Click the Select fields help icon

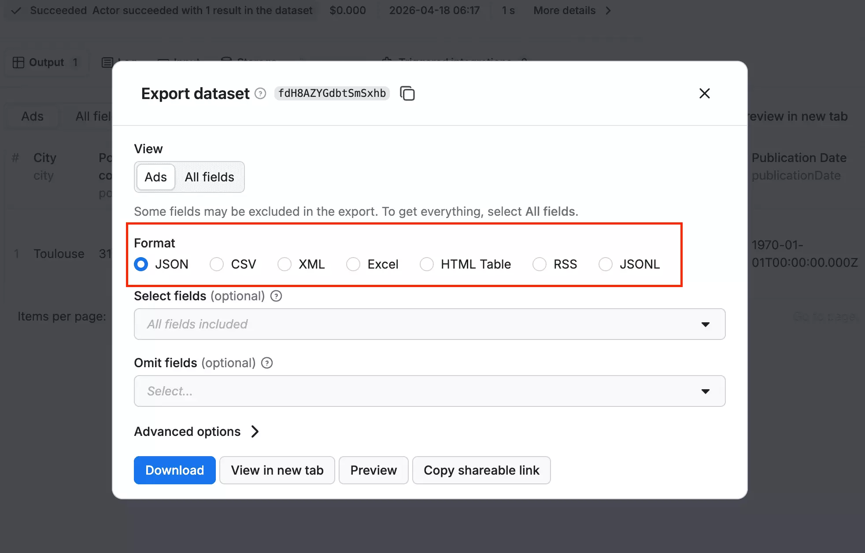click(x=276, y=296)
